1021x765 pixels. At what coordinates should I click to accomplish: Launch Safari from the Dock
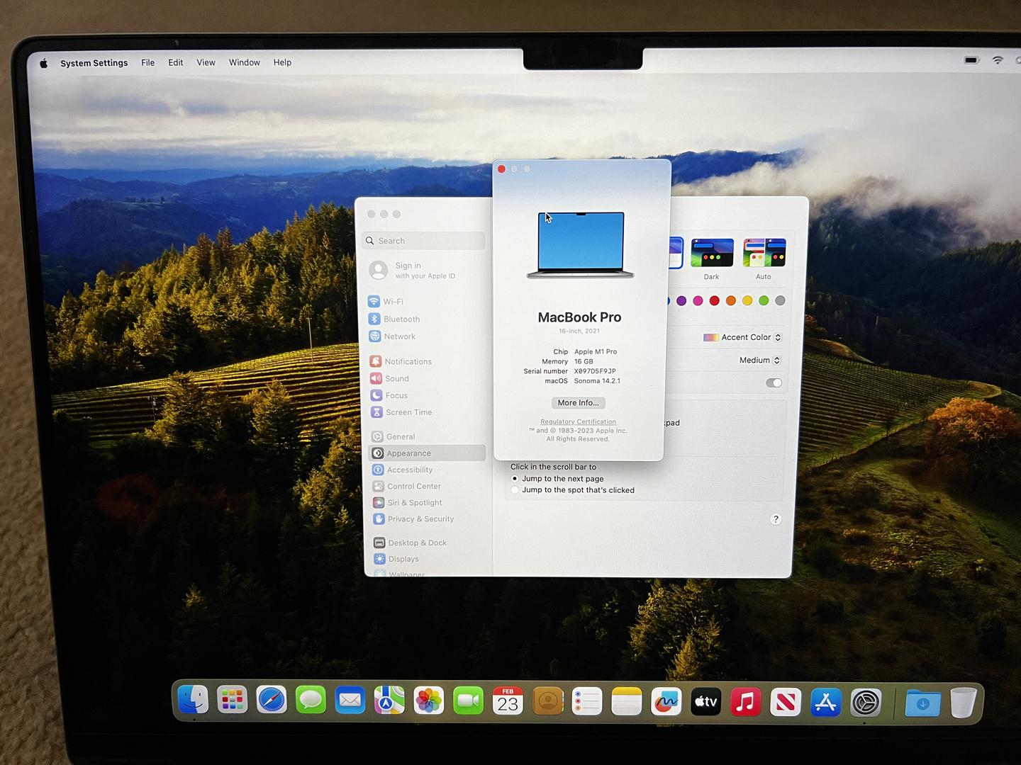pos(272,701)
